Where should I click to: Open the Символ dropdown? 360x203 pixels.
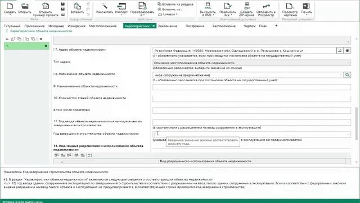pyautogui.click(x=168, y=14)
